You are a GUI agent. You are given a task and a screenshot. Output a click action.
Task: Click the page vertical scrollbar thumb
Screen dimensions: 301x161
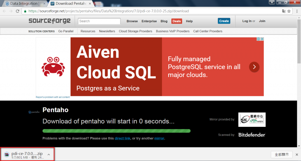click(299, 41)
